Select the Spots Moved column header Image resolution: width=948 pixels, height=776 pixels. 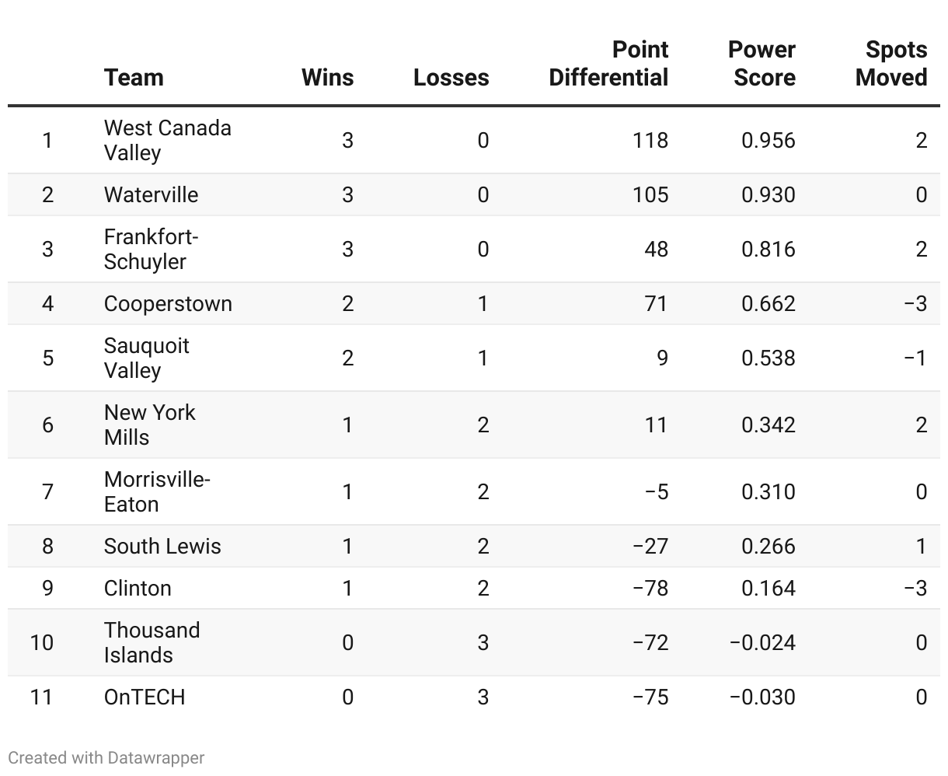(x=891, y=64)
